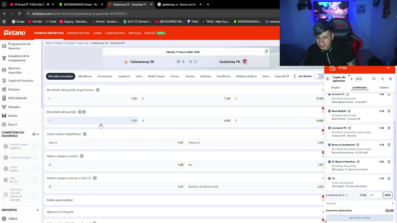Share the bet coupon
This screenshot has height=223, width=397.
tap(382, 79)
